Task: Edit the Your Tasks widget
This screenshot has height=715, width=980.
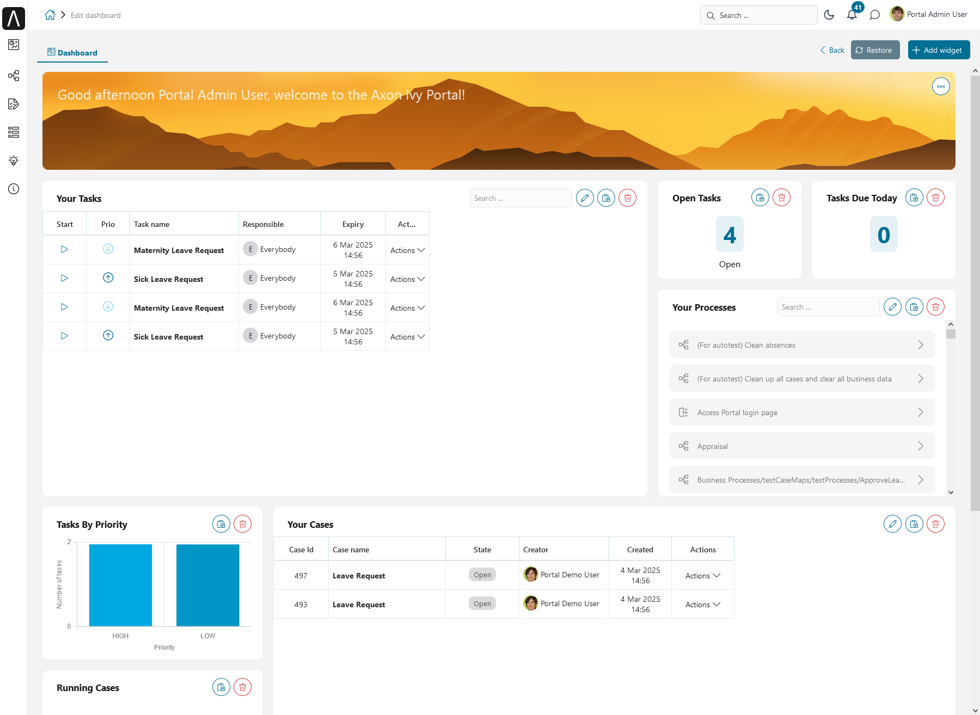Action: 585,198
